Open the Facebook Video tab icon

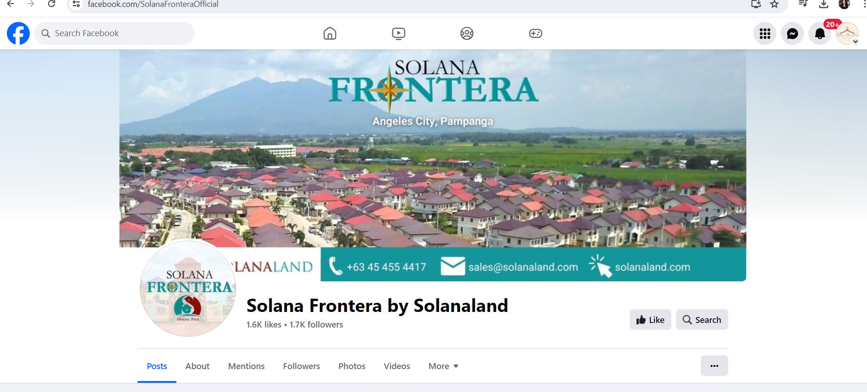pyautogui.click(x=398, y=33)
